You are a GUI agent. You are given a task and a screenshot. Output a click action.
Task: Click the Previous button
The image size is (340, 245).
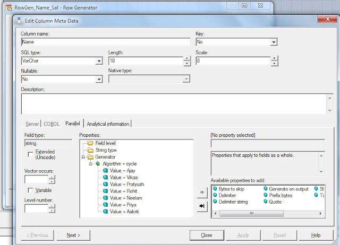point(37,235)
